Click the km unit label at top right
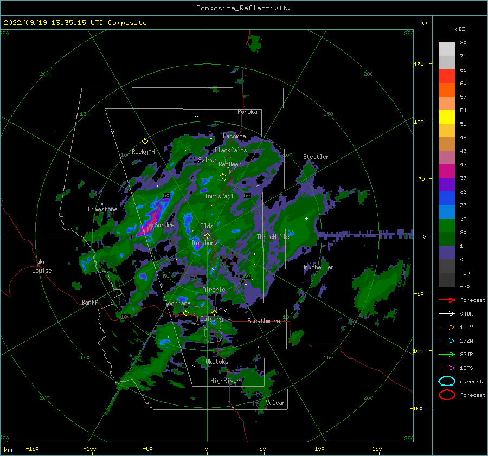Viewport: 488px width, 456px height. [424, 23]
